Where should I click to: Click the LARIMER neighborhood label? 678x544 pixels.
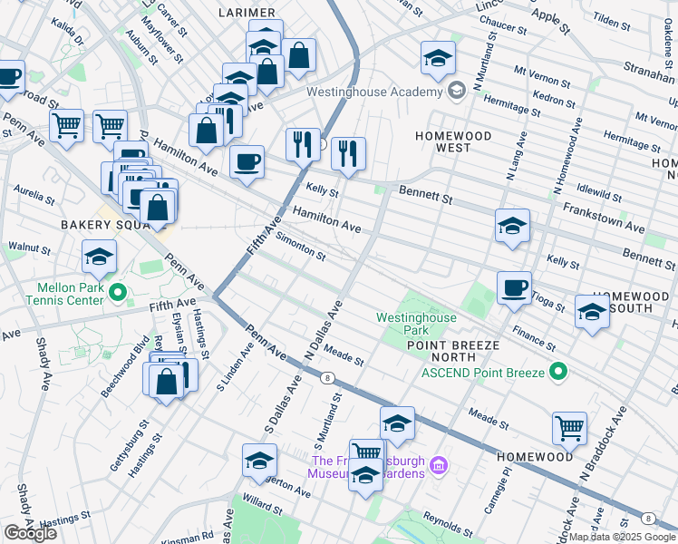tap(247, 13)
